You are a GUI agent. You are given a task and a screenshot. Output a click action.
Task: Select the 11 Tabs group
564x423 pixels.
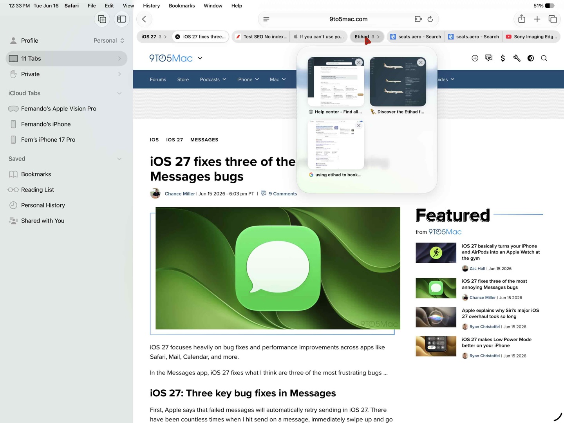point(66,58)
